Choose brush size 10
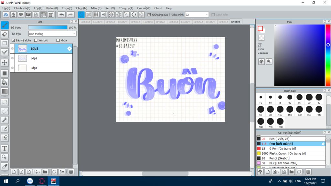 click(x=261, y=98)
